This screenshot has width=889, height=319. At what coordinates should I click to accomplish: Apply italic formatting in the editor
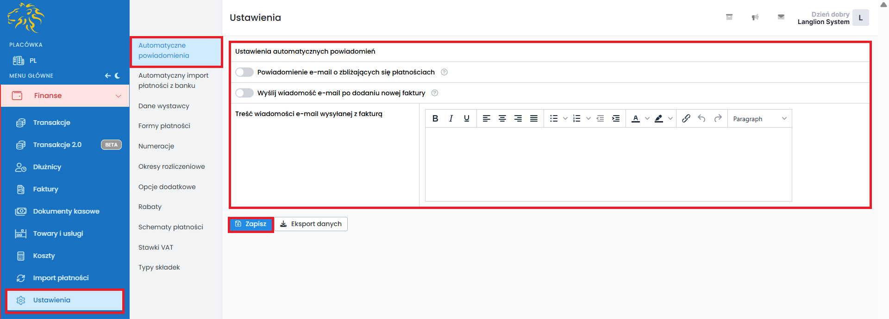[451, 119]
